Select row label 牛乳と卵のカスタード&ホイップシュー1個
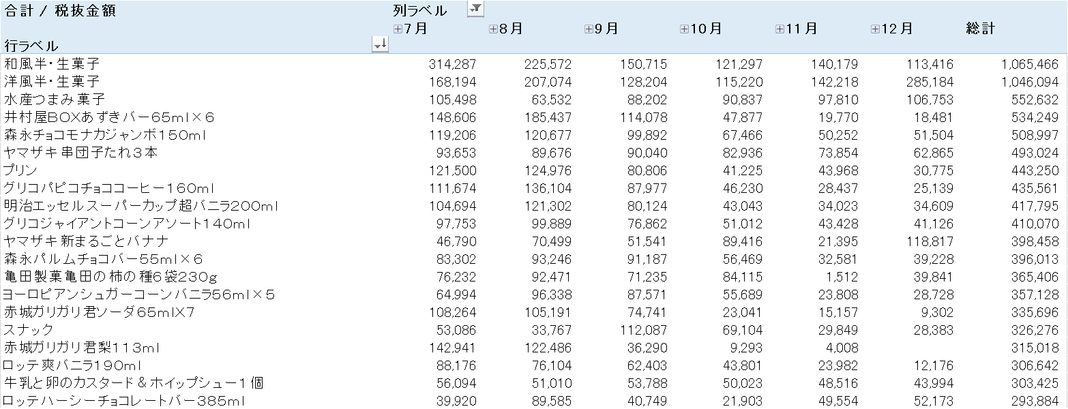 [134, 383]
